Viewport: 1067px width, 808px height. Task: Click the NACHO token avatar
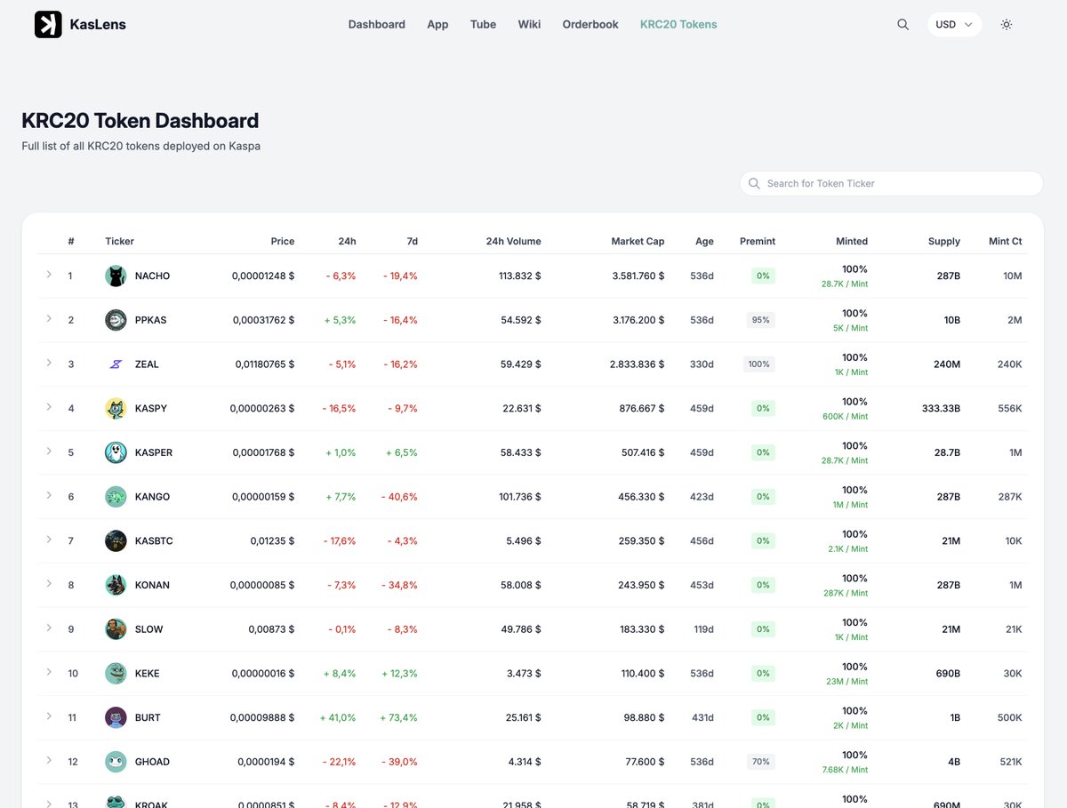[116, 276]
